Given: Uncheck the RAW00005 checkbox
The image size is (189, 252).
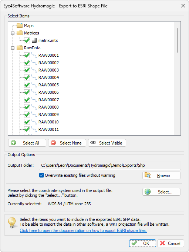Looking at the screenshot, I should 27,85.
